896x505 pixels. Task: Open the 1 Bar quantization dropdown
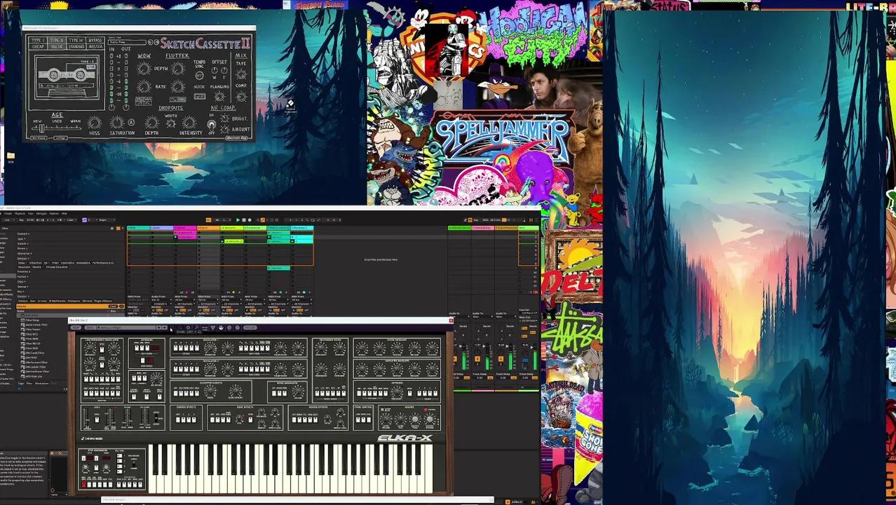[x=72, y=220]
